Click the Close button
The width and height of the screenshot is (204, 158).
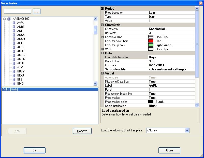point(169,150)
